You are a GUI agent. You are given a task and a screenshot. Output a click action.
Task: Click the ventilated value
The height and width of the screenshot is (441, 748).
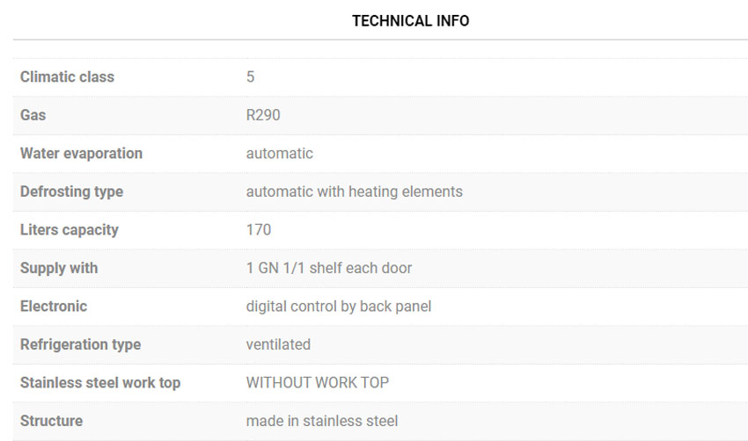(278, 344)
